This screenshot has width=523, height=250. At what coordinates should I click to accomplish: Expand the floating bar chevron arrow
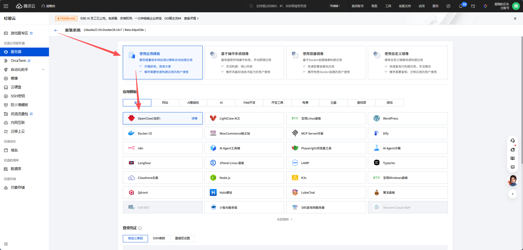[513, 194]
